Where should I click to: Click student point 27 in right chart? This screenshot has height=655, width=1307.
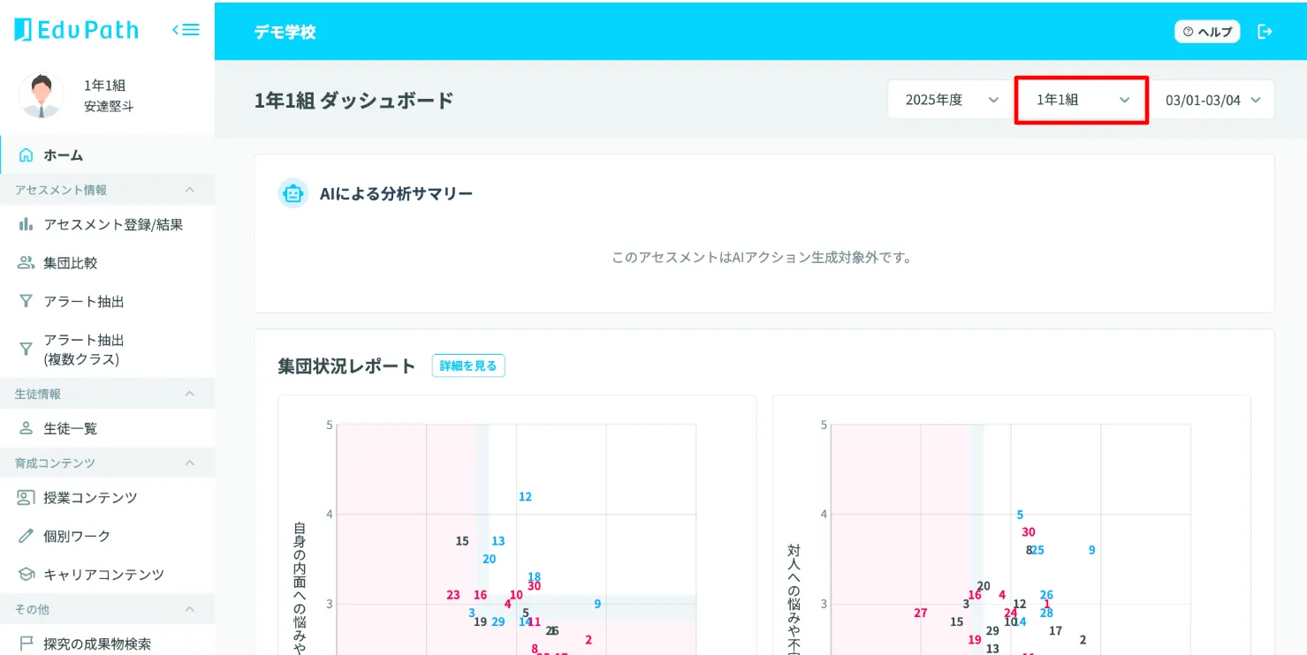coord(921,613)
